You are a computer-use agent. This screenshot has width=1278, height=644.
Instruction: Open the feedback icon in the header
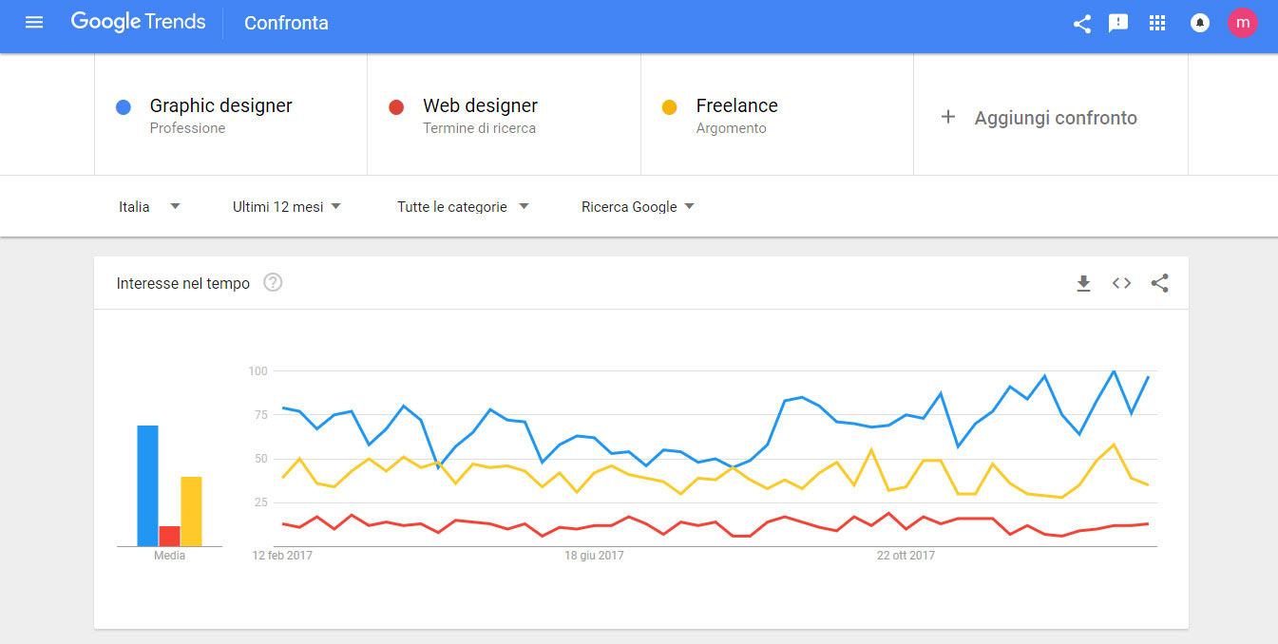click(x=1118, y=24)
